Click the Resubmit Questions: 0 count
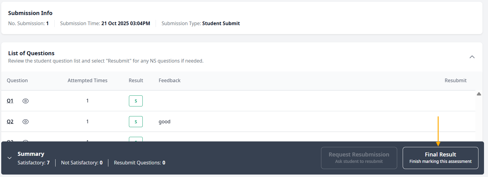This screenshot has height=177, width=488. pyautogui.click(x=139, y=163)
